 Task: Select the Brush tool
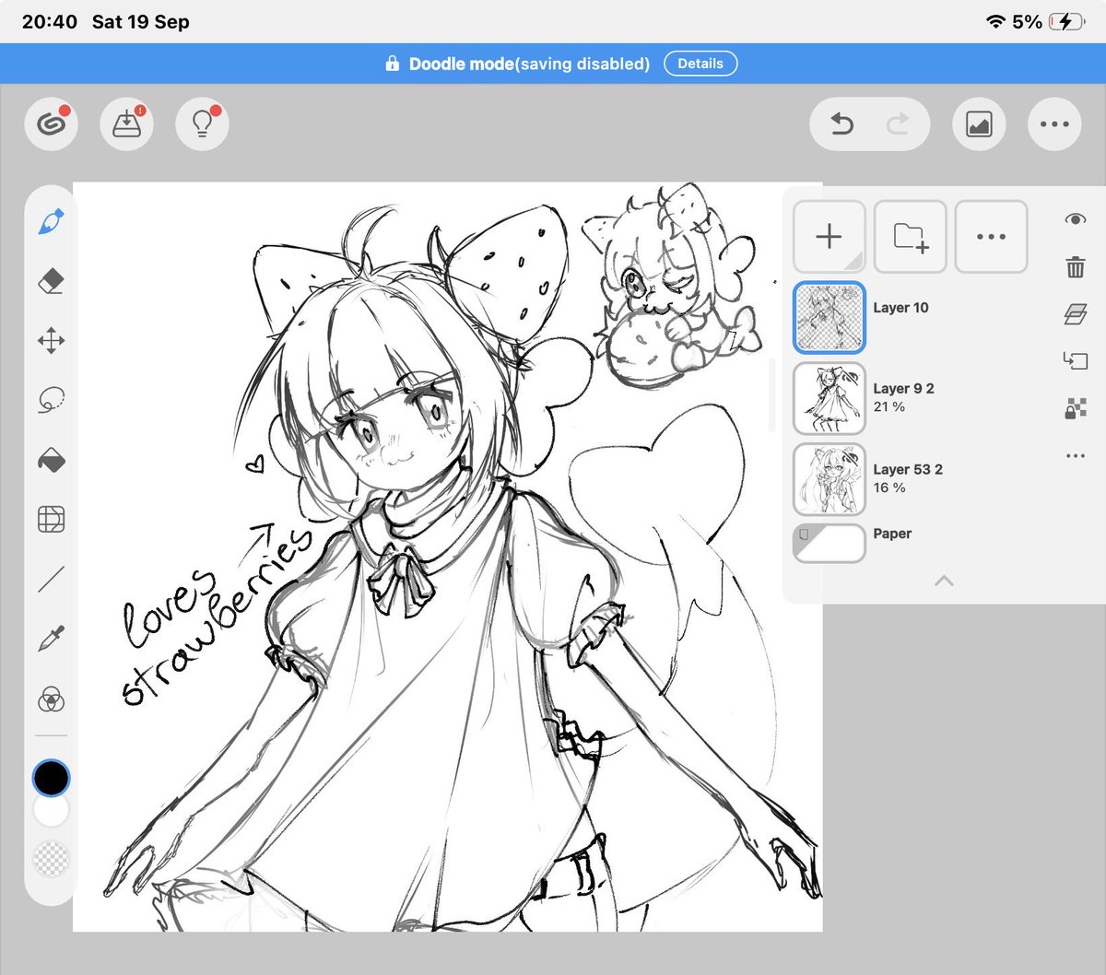tap(52, 222)
